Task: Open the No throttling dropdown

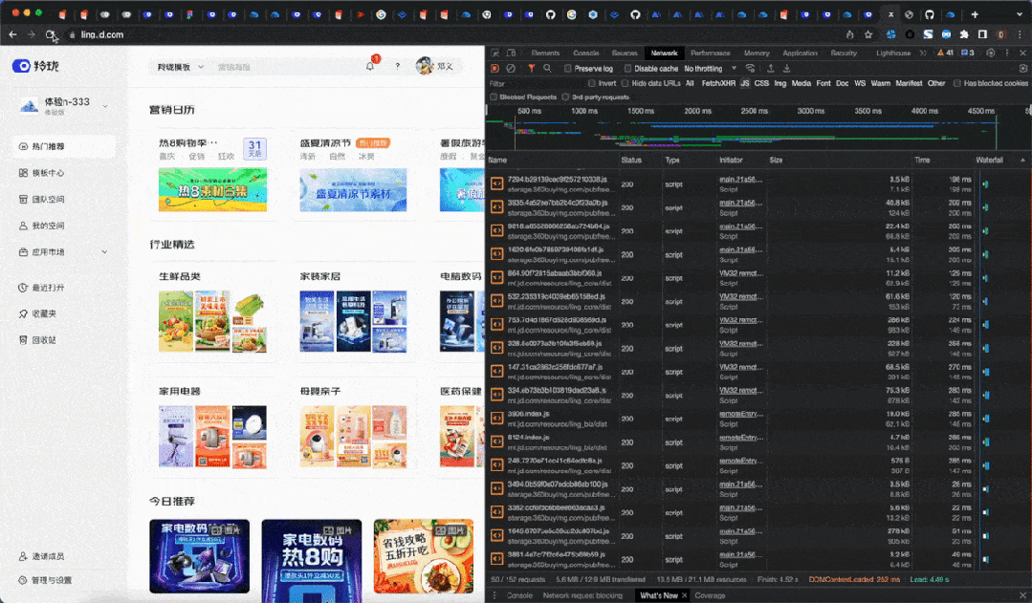Action: click(711, 69)
